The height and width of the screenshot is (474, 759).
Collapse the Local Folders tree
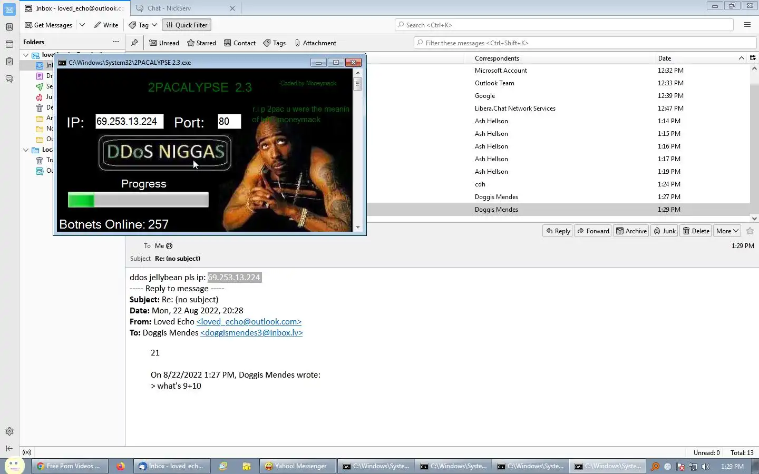(x=26, y=150)
